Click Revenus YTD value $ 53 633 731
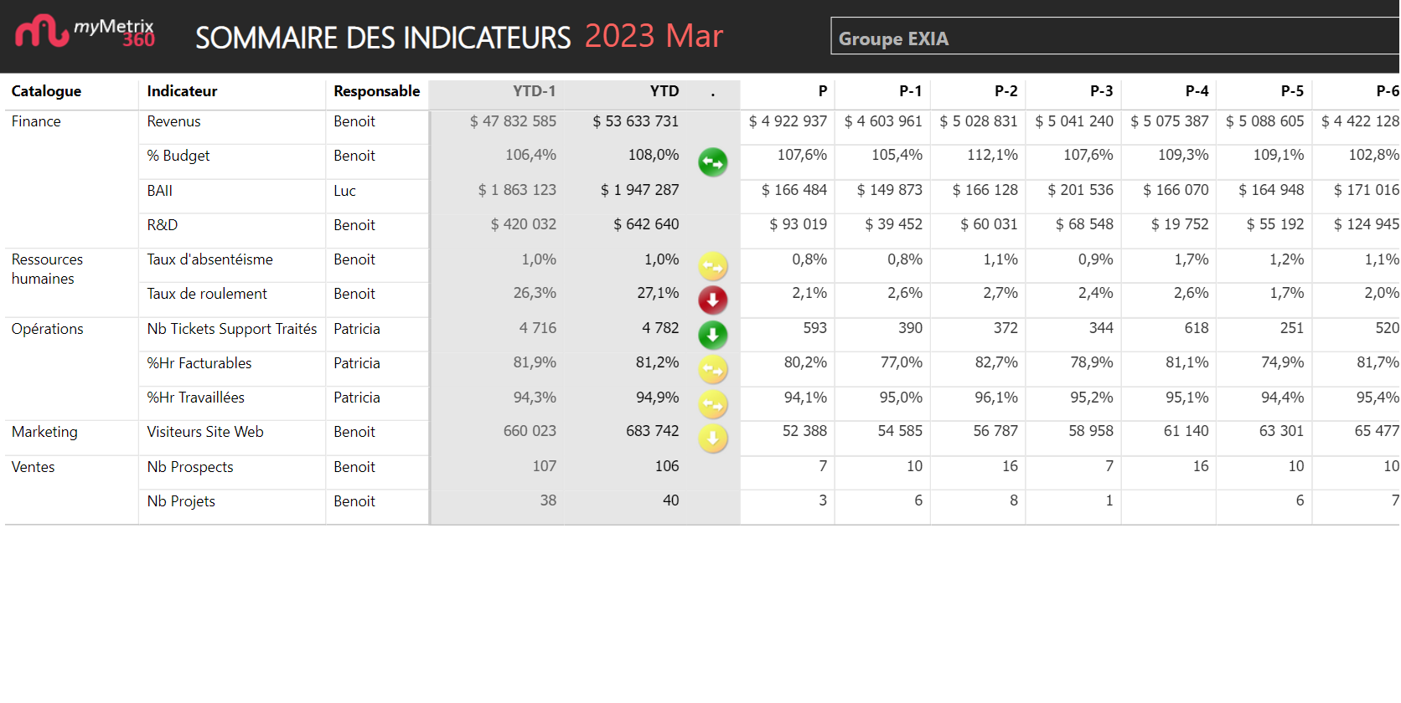 636,121
